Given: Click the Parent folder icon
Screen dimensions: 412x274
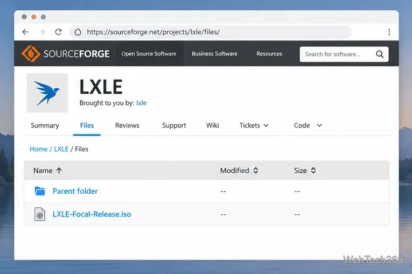Looking at the screenshot, I should [x=40, y=191].
